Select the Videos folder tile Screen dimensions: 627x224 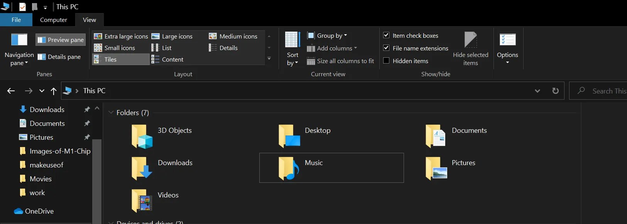[185, 200]
